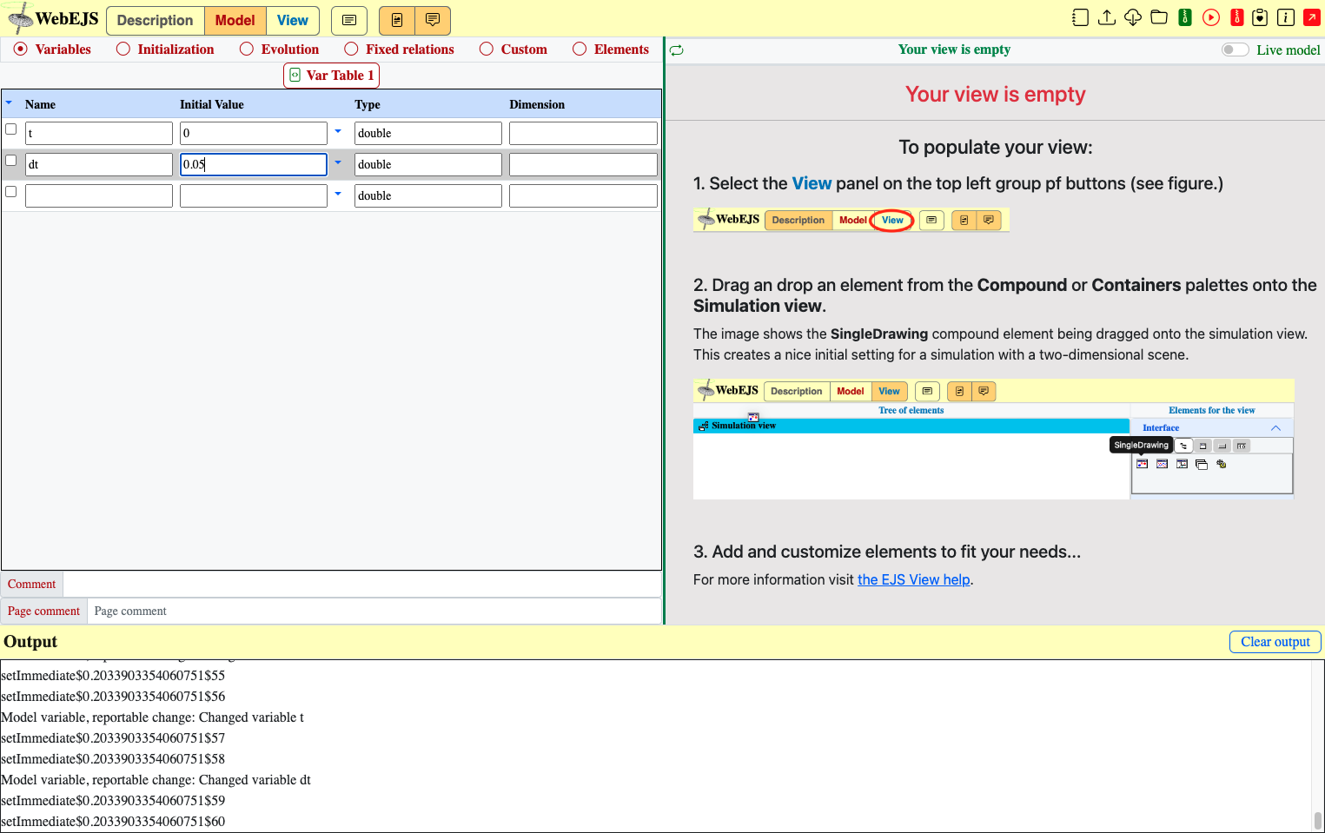Click the Initial Value field containing 0.05

coord(254,164)
